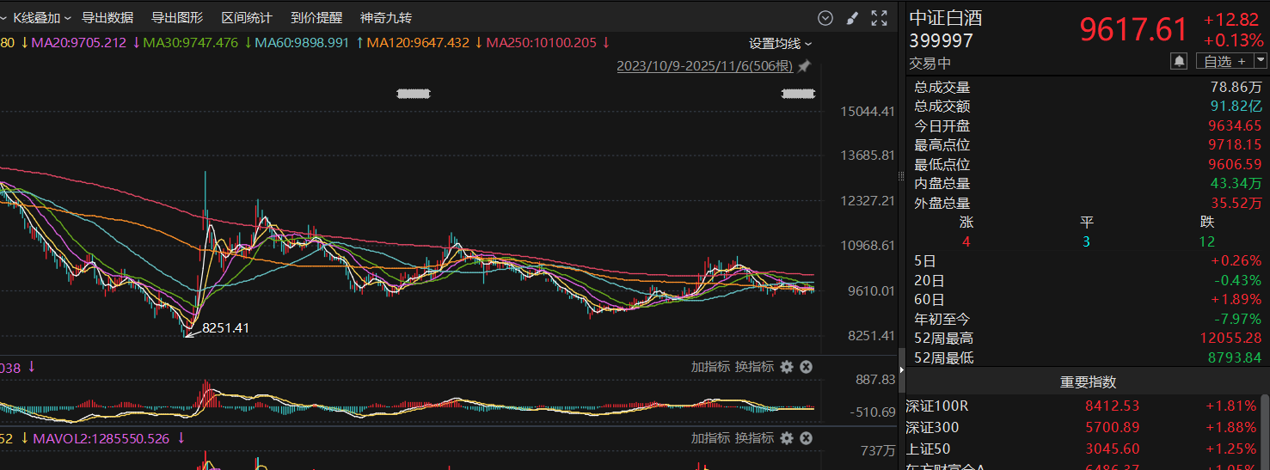Click the 8251.41 low-point label on chart

click(x=225, y=327)
